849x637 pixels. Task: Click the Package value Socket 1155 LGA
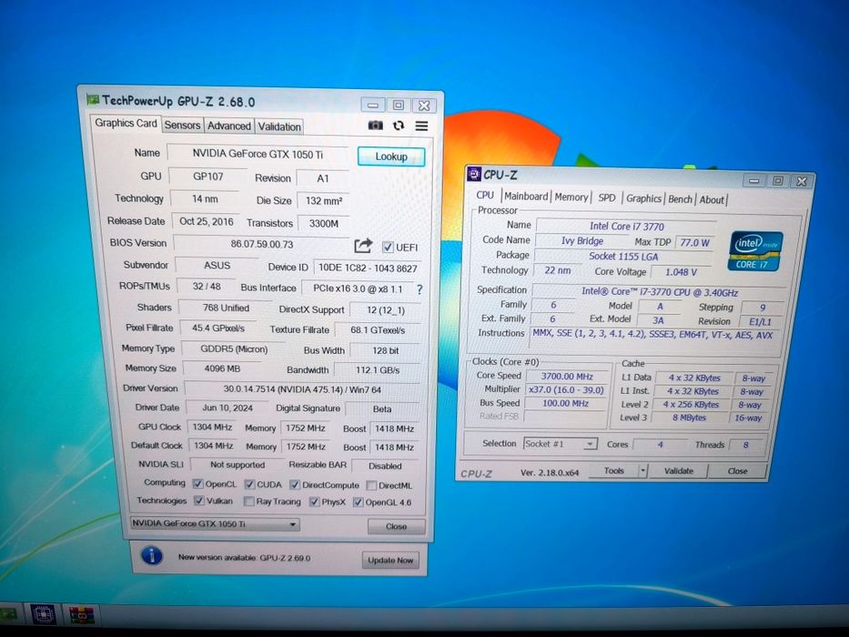click(x=623, y=257)
